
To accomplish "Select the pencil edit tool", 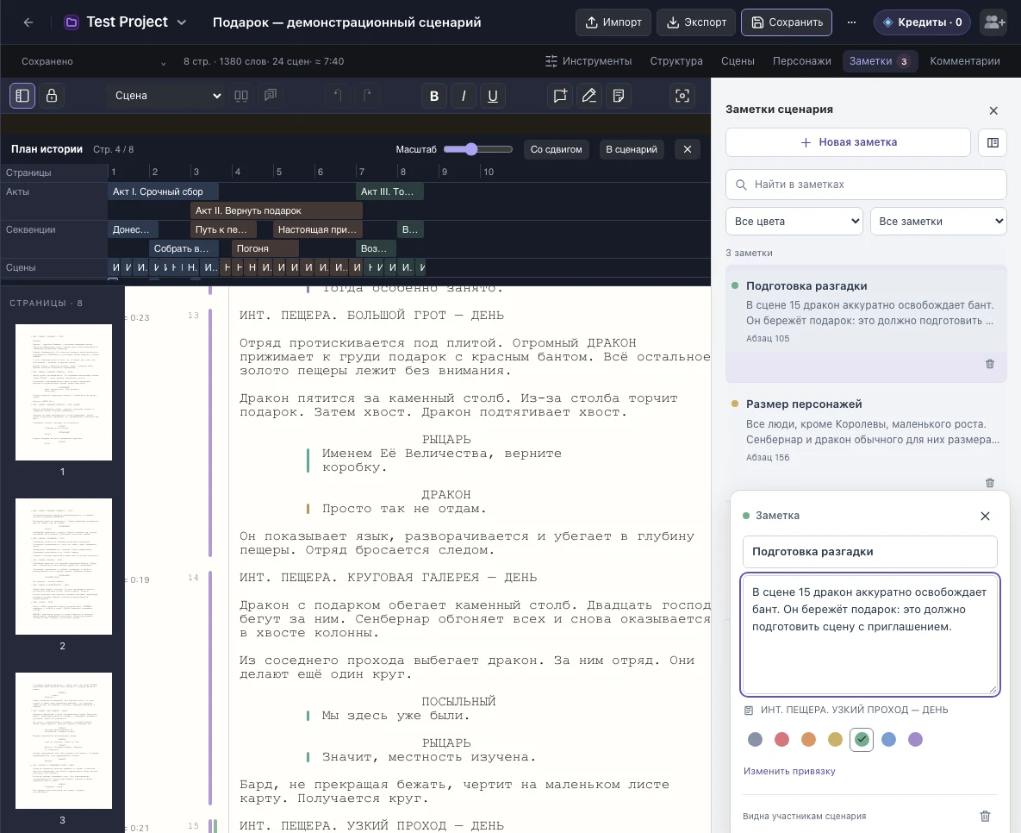I will click(589, 96).
